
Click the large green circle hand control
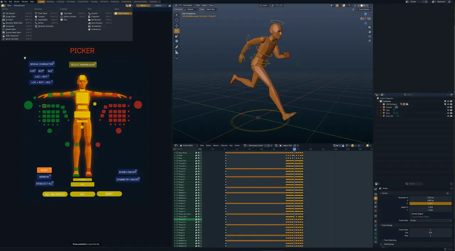[28, 105]
